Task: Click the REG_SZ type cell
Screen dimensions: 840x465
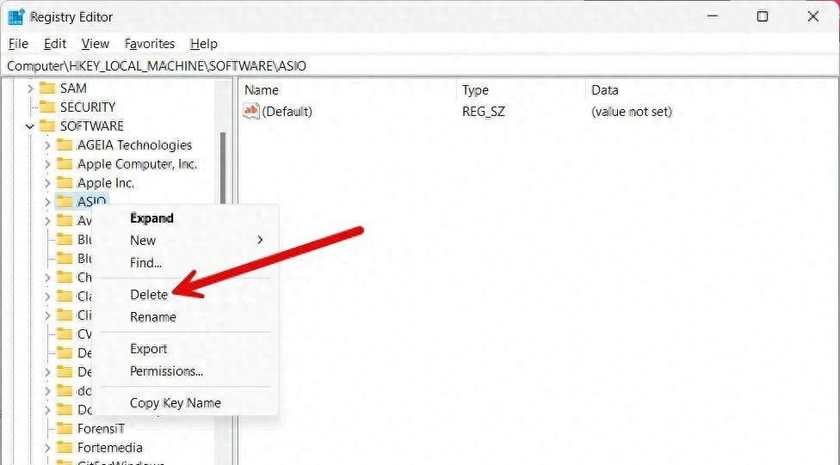Action: tap(484, 111)
